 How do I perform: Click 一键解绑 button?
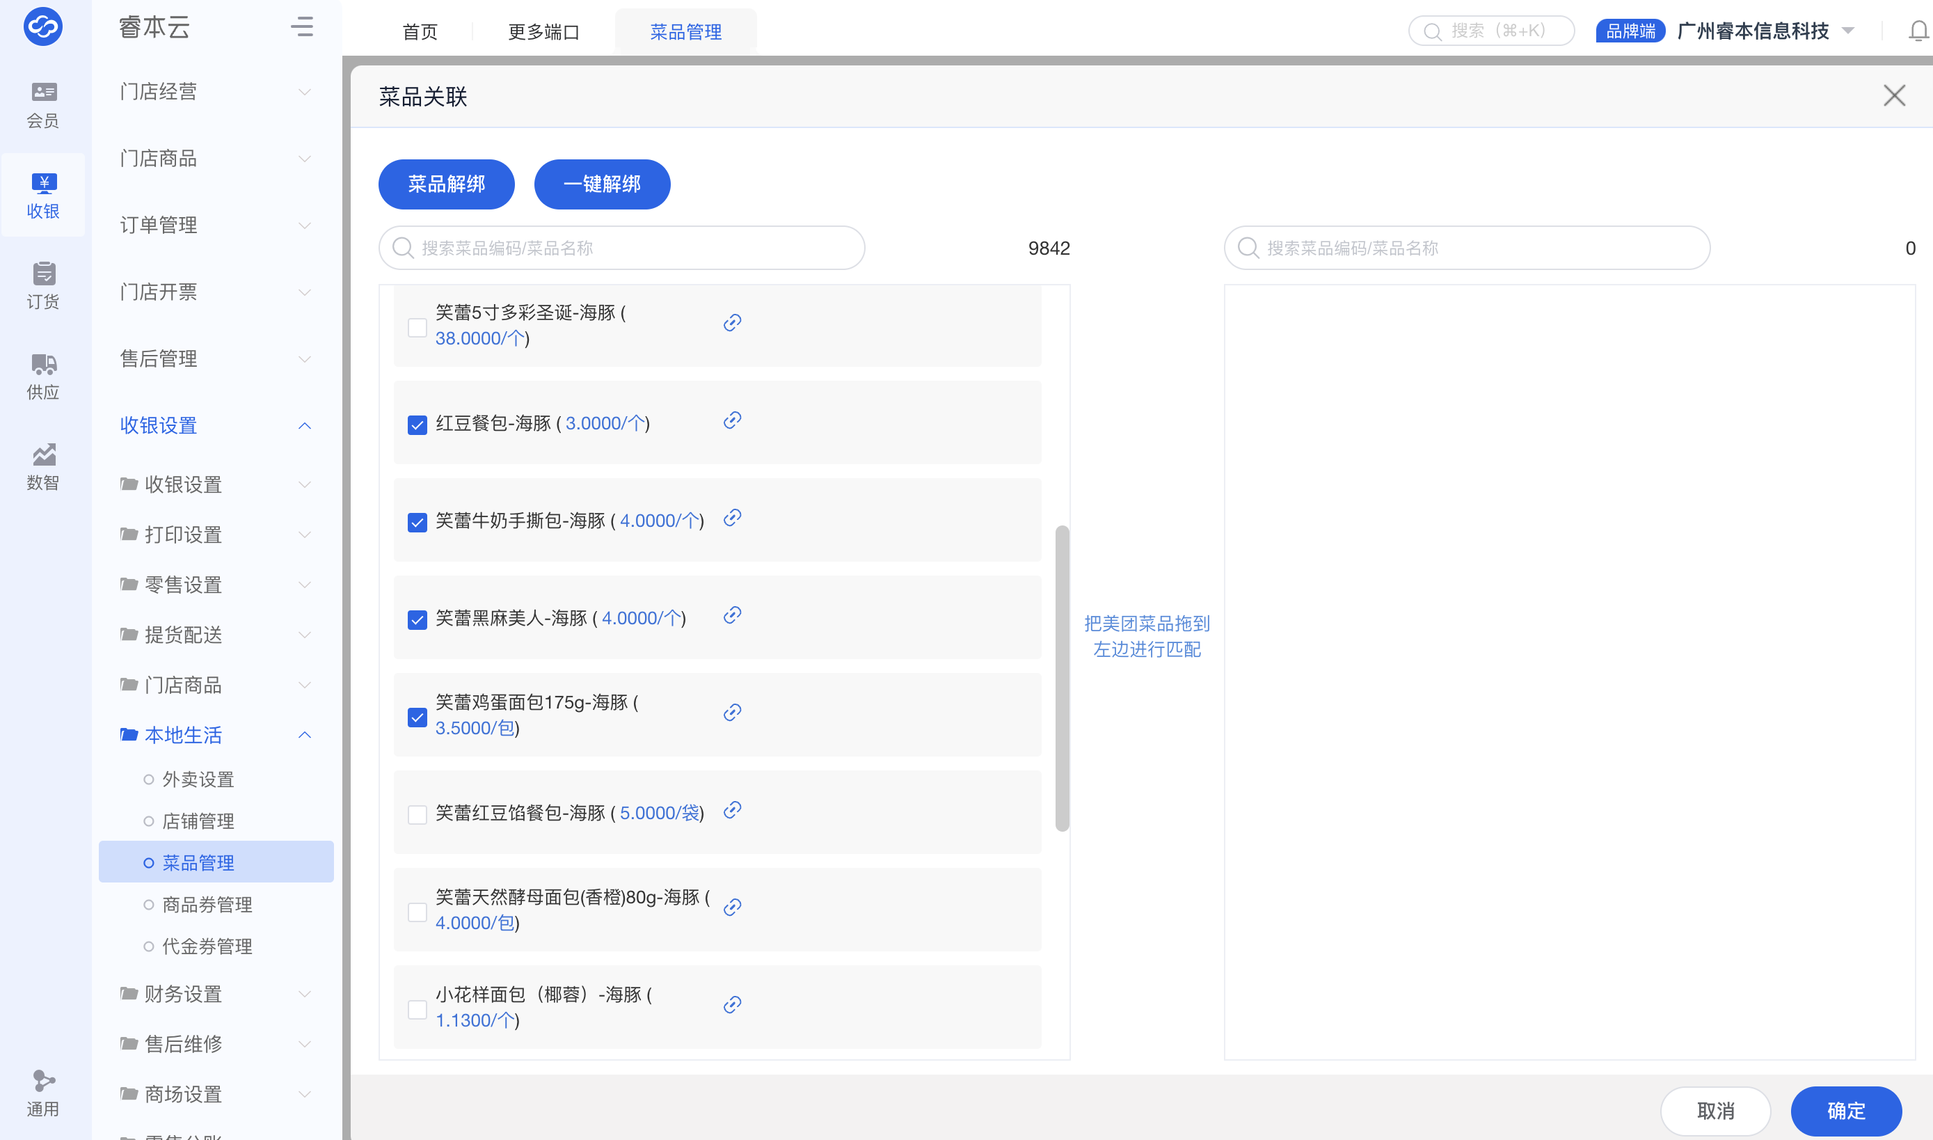pyautogui.click(x=601, y=184)
